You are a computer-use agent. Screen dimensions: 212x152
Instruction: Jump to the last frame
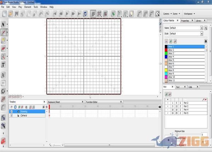(x=79, y=14)
